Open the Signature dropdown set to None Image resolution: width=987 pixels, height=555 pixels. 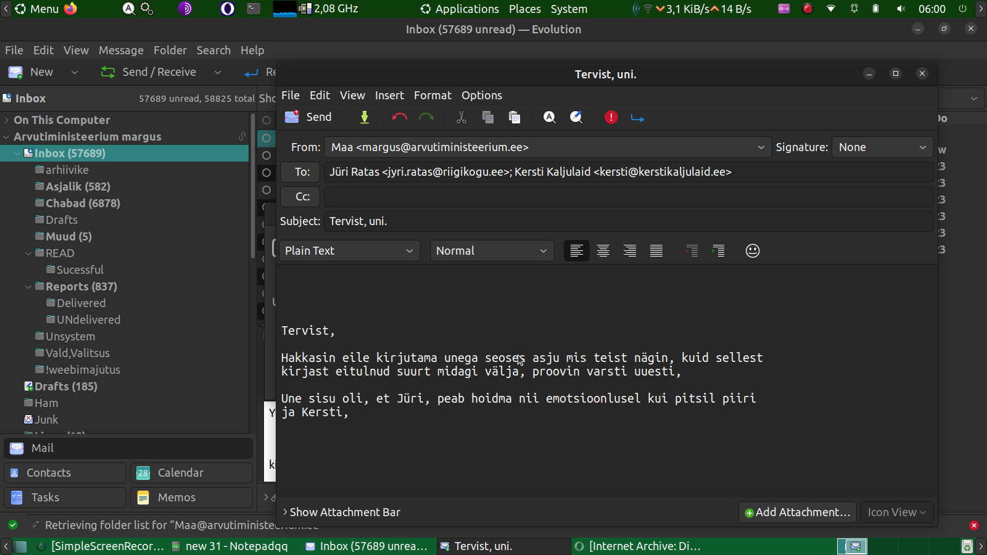tap(882, 147)
